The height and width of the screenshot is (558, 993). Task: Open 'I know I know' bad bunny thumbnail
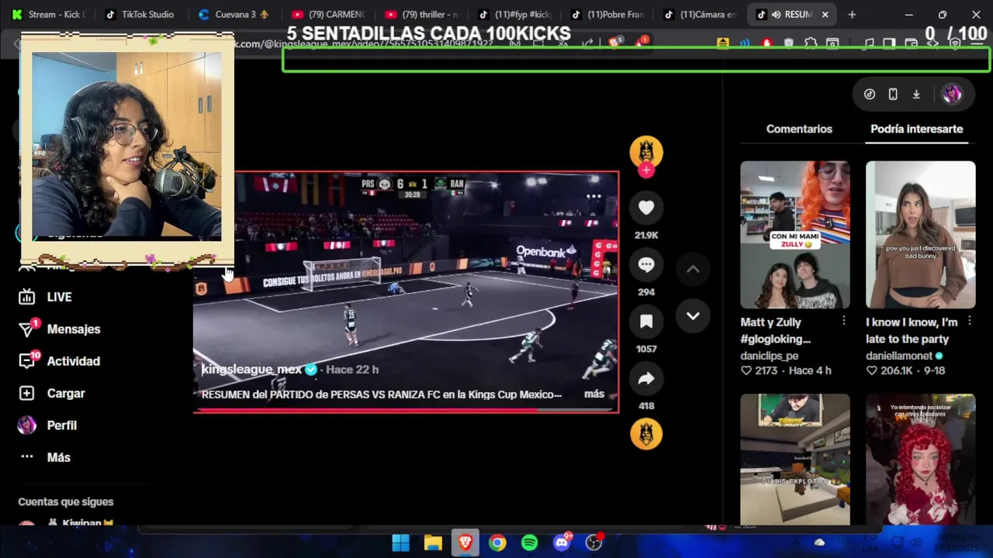pyautogui.click(x=920, y=235)
